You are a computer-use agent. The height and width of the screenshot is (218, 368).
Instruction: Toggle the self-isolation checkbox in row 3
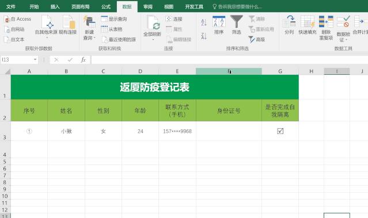click(280, 131)
